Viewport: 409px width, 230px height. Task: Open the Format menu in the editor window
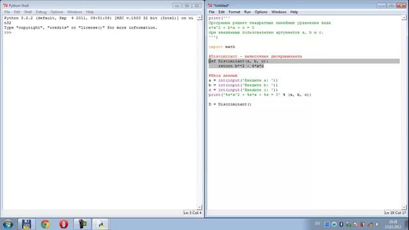tap(235, 12)
